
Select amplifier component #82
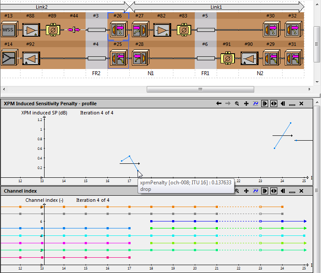pos(162,30)
